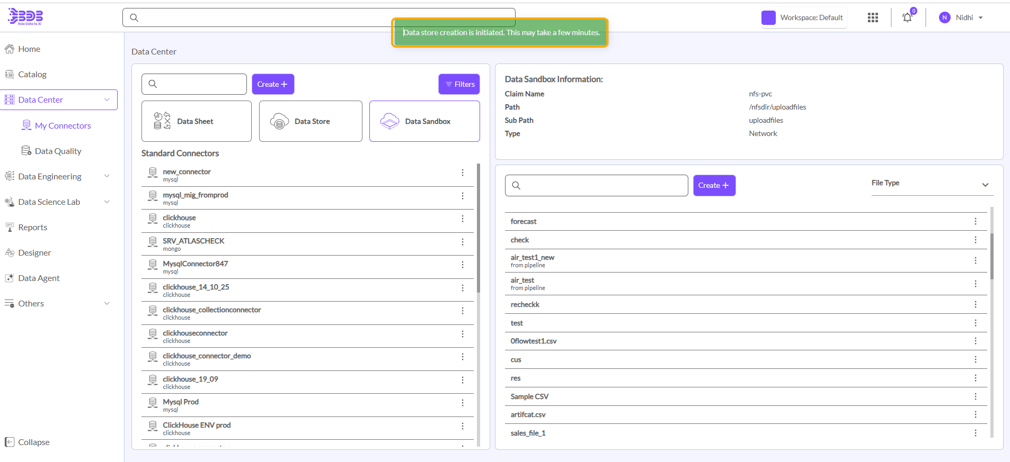Screen dimensions: 1010x462
Task: Click the purple workspace color swatch
Action: point(768,18)
